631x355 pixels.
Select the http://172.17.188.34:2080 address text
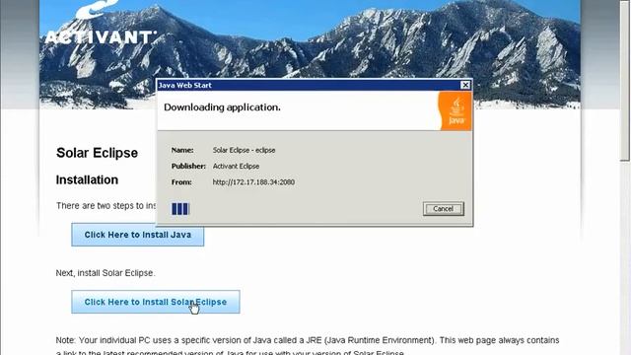click(253, 182)
